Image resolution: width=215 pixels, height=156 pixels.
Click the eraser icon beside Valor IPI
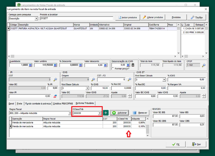tap(55, 96)
